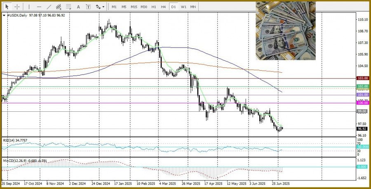Click the M15 timeframe button
371x189 pixels.
[134, 7]
